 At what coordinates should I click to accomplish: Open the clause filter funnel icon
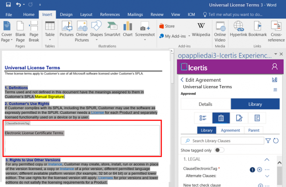(x=268, y=141)
